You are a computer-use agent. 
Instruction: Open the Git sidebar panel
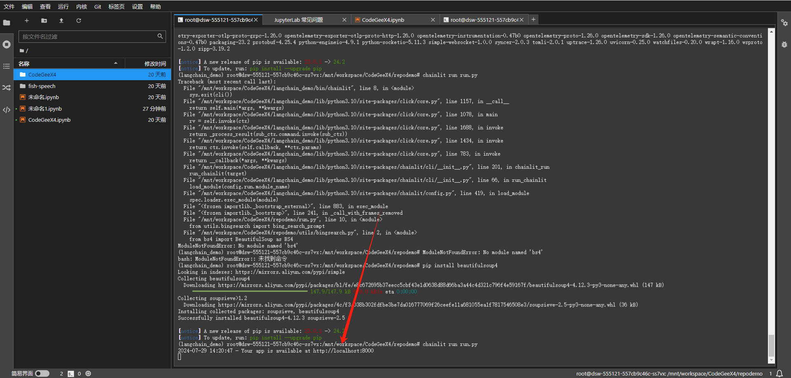click(7, 88)
